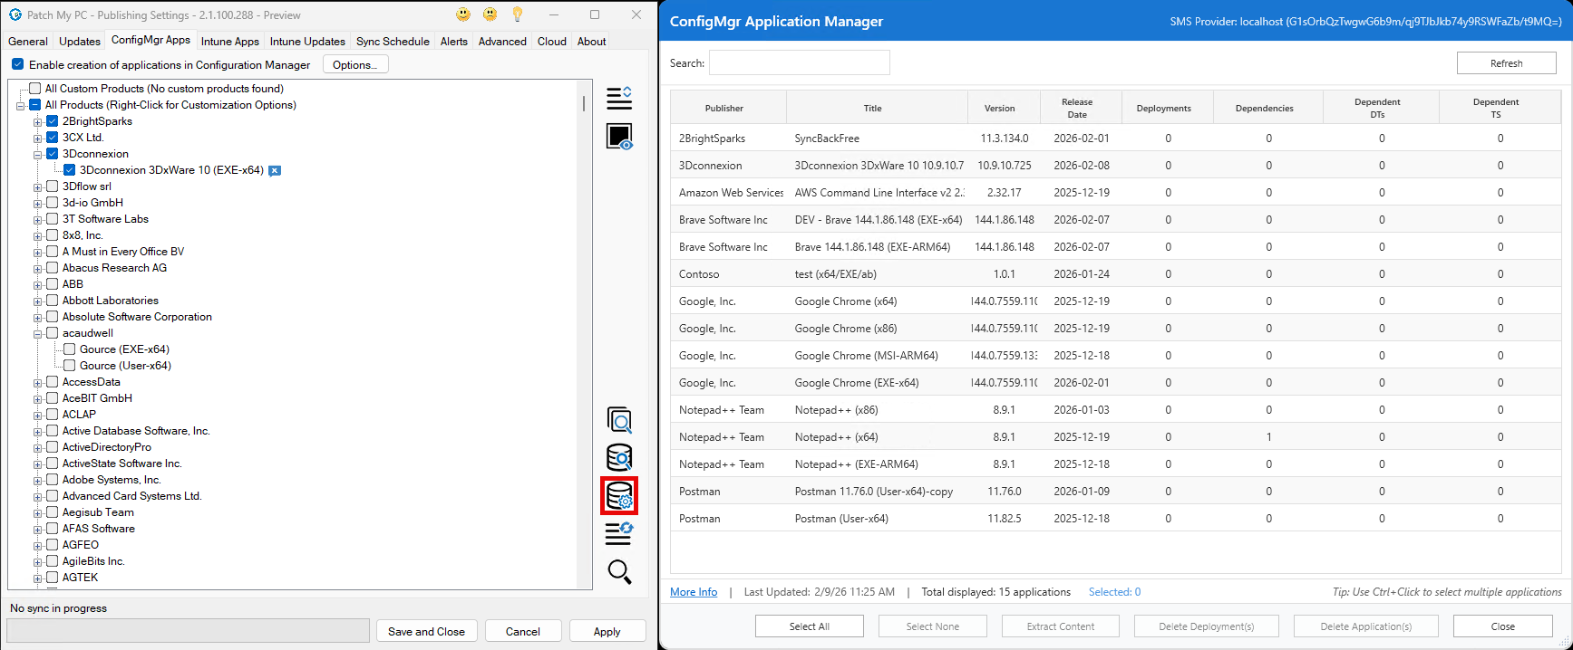The image size is (1573, 650).
Task: Select the Contoso test (x64/EXE/ab) row
Action: (x=1116, y=274)
